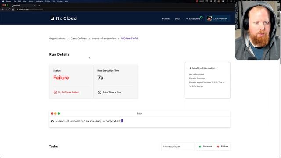
Task: Open the Apple menu
Action: point(3,1)
